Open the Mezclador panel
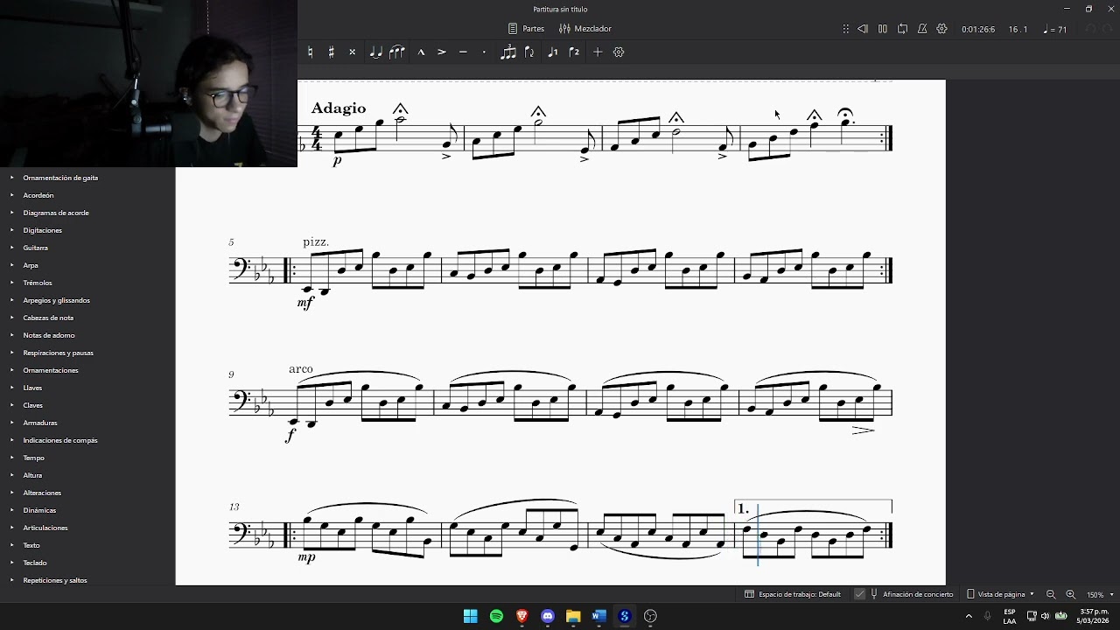This screenshot has width=1120, height=630. [584, 29]
